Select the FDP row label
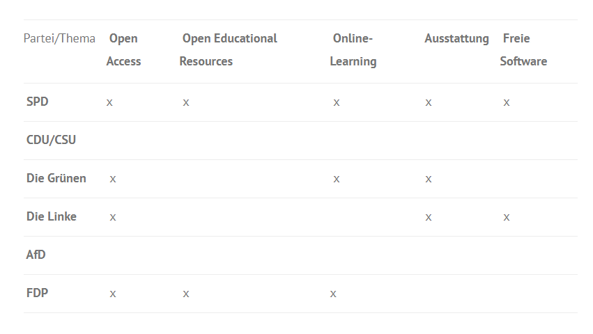Image resolution: width=593 pixels, height=334 pixels. click(x=38, y=293)
